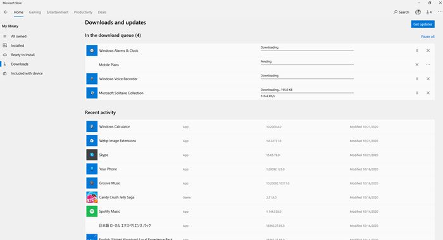Cancel the Windows Voice Recorder download

pos(428,79)
